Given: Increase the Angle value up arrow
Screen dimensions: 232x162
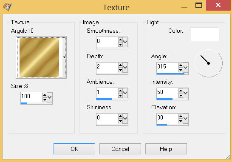Looking at the screenshot, I should [181, 65].
